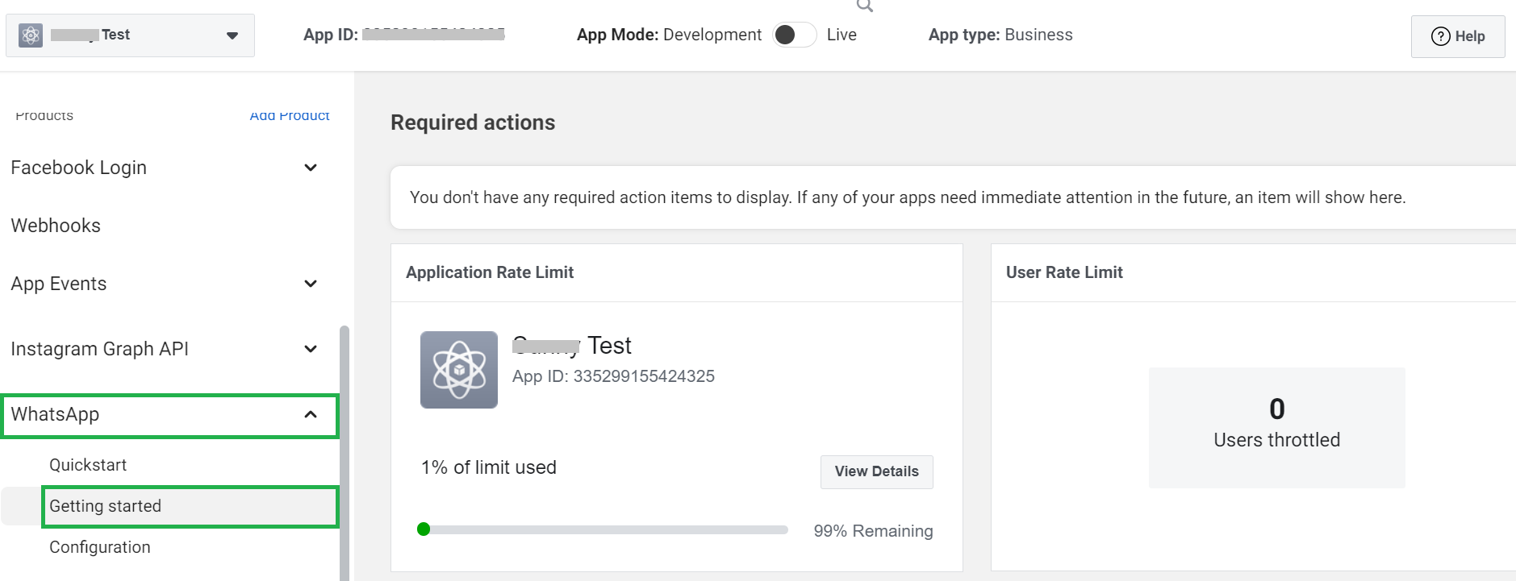Image resolution: width=1516 pixels, height=581 pixels.
Task: Open WhatsApp Quickstart page
Action: pos(88,465)
